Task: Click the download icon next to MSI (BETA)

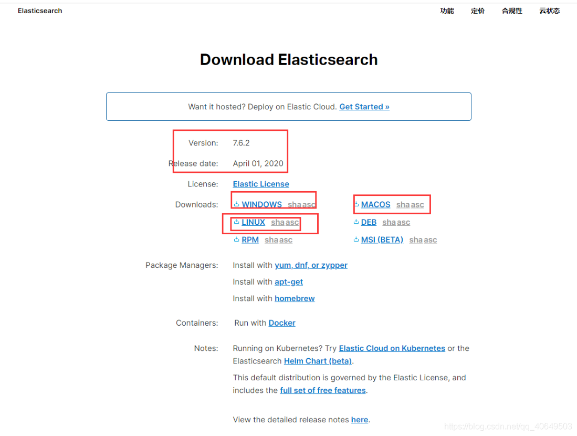Action: click(x=356, y=240)
